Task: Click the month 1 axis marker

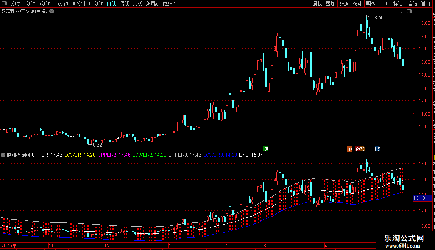Action: tap(169, 246)
